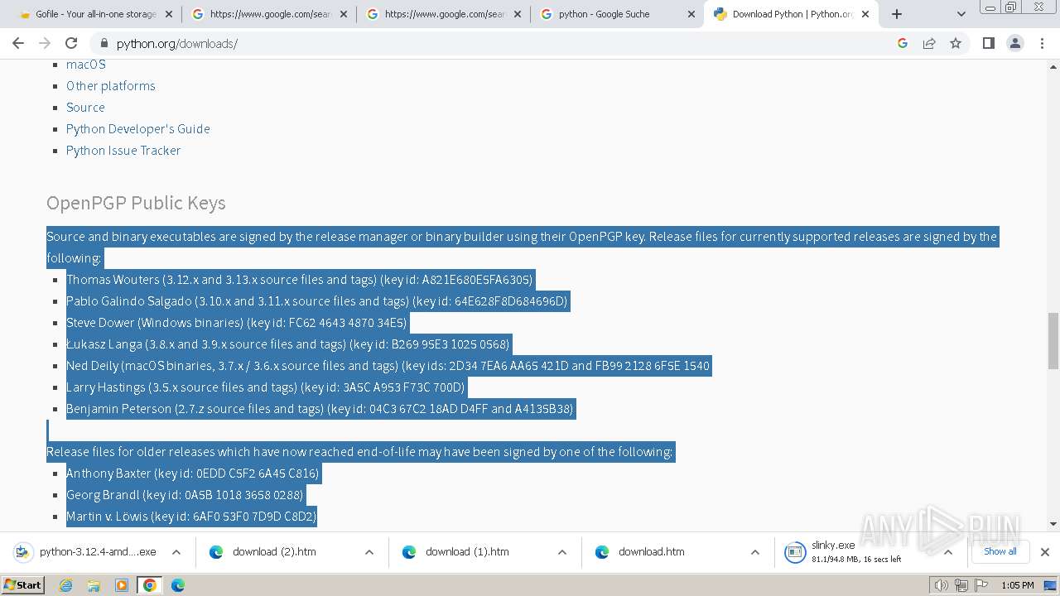This screenshot has width=1060, height=596.
Task: Click Larry Hastings key link
Action: pos(266,387)
